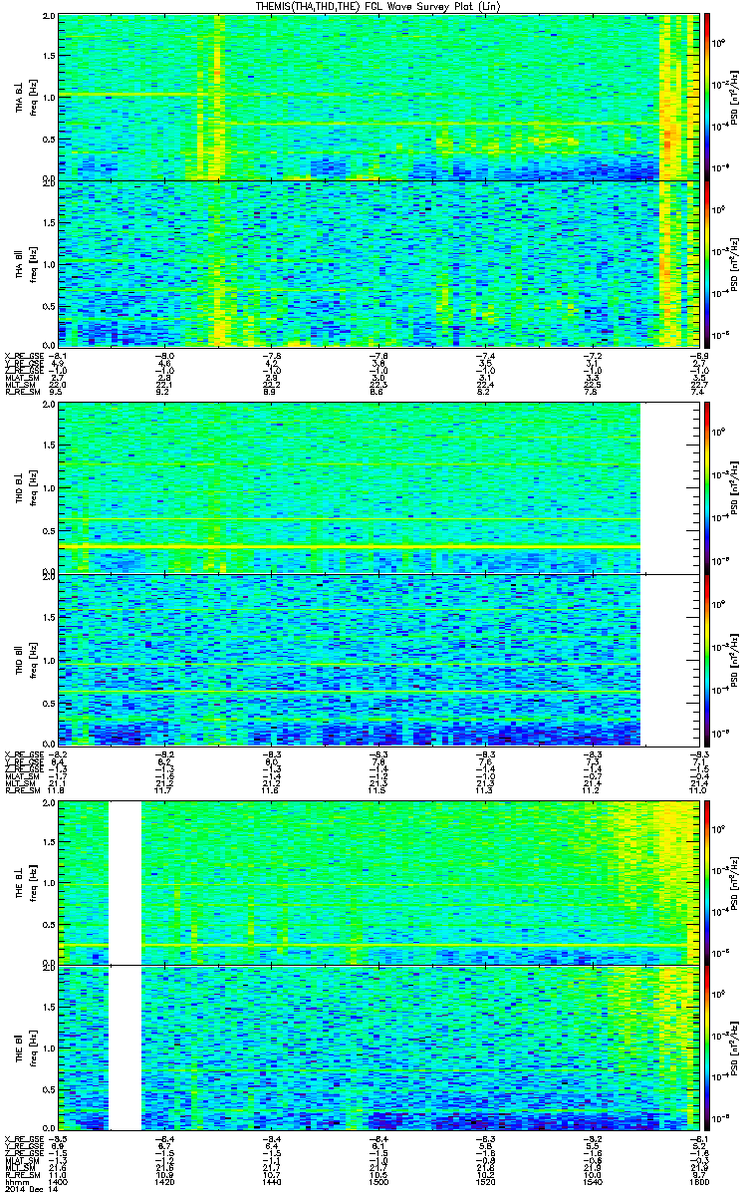Click the color bar beside THE B-perpendicular panel
The width and height of the screenshot is (747, 1196).
(706, 883)
